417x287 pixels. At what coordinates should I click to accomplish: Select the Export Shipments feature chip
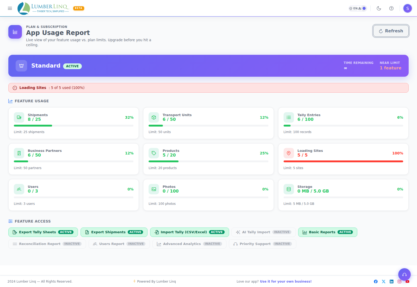click(x=114, y=232)
